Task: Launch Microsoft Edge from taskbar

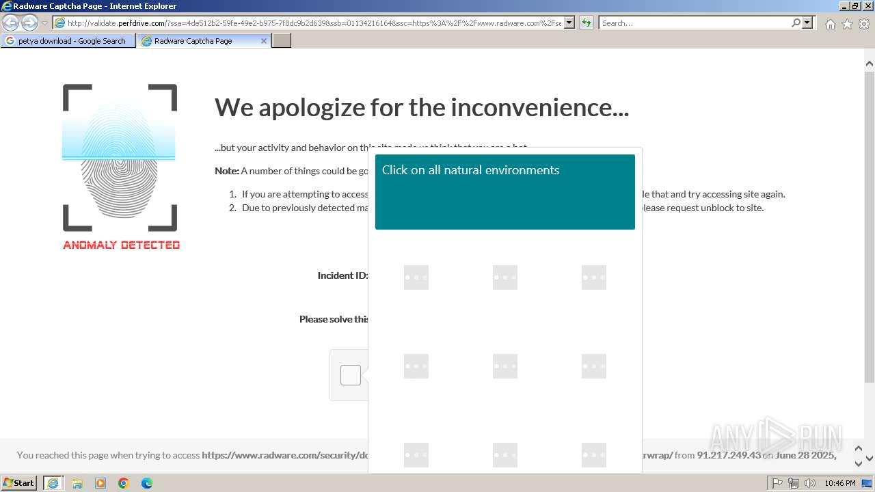Action: (147, 483)
